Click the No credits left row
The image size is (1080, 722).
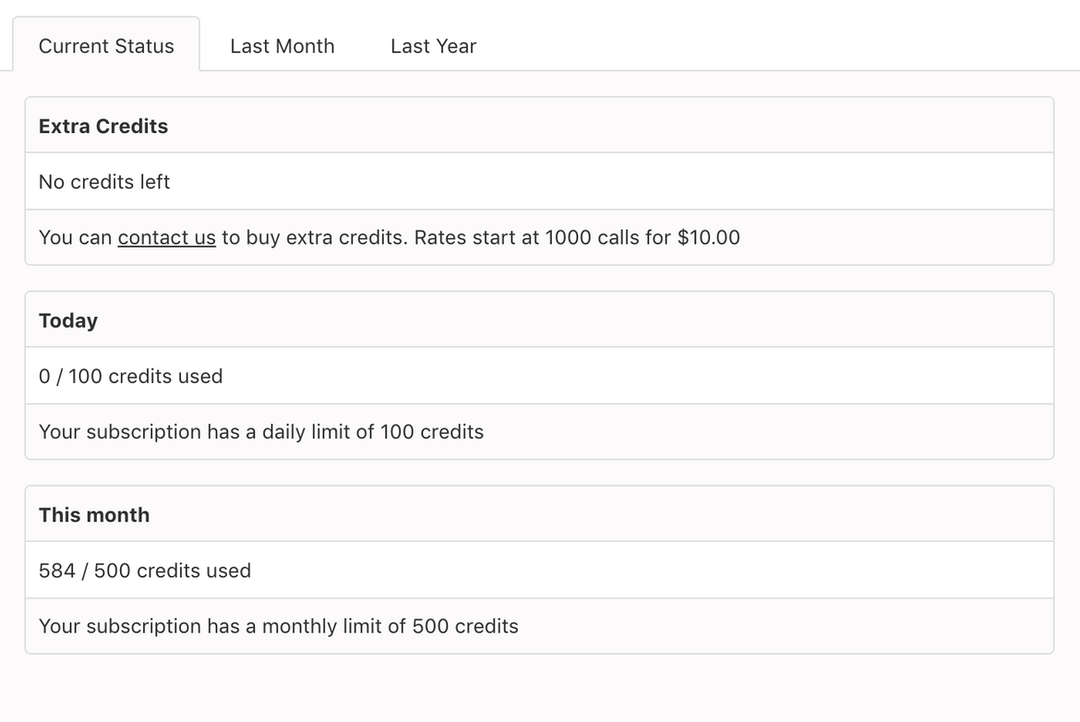[539, 182]
